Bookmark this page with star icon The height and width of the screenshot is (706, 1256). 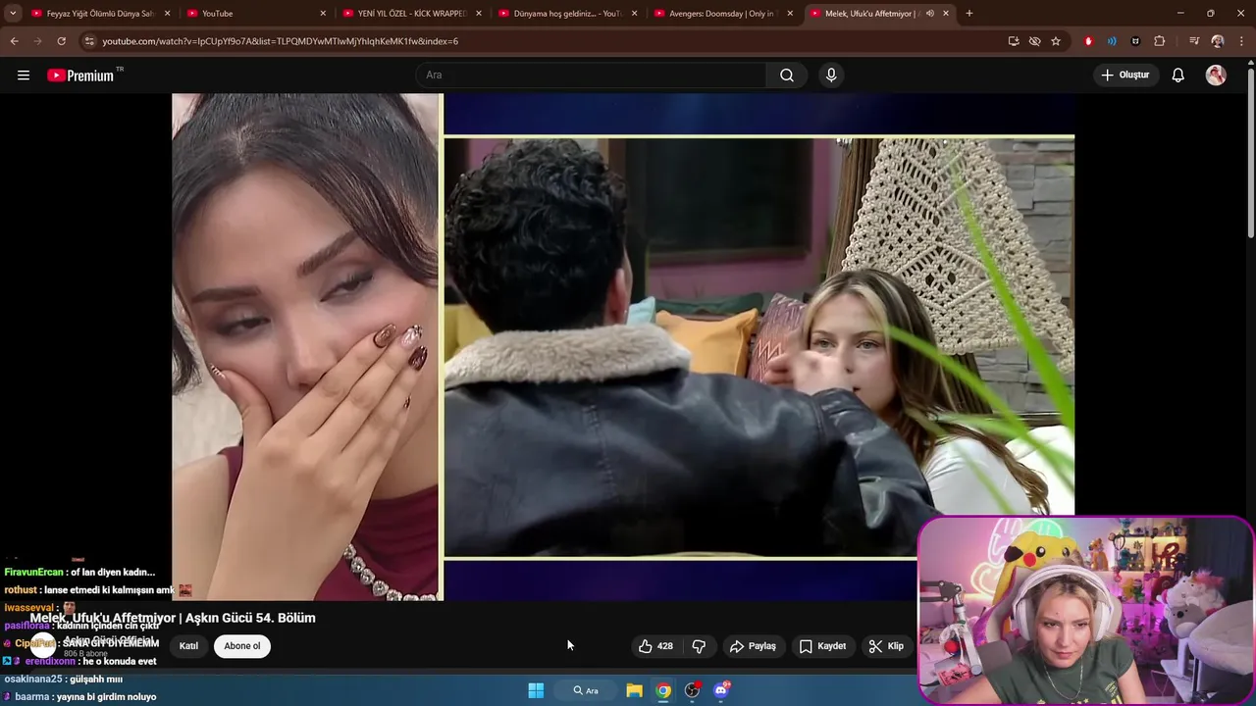pos(1056,41)
